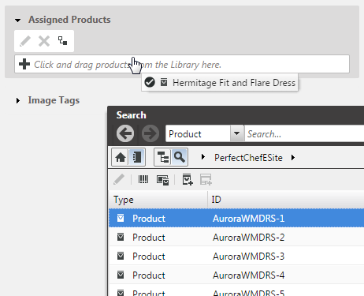
Task: Click the 'Product' type cell of AuroraWMDRS-2
Action: coord(149,238)
